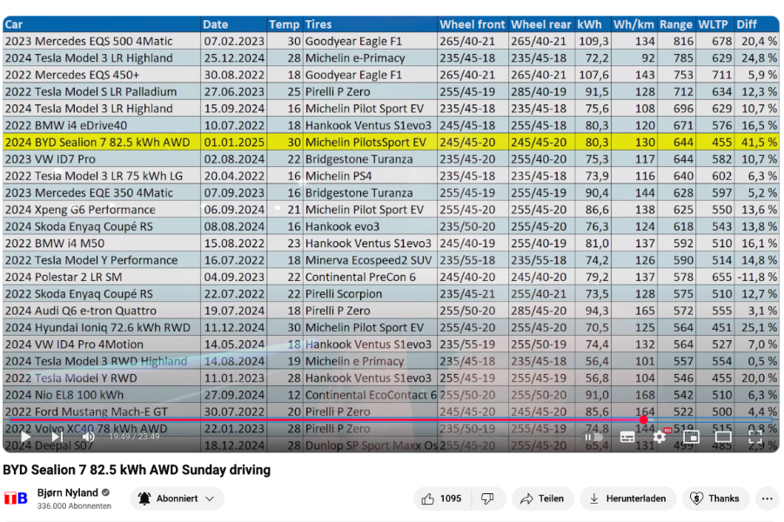The height and width of the screenshot is (522, 784).
Task: Click the Wheel rear column header
Action: (541, 24)
